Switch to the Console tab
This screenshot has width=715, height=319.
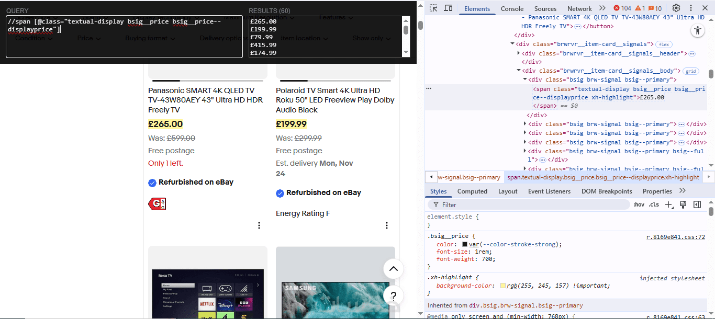[x=512, y=8]
